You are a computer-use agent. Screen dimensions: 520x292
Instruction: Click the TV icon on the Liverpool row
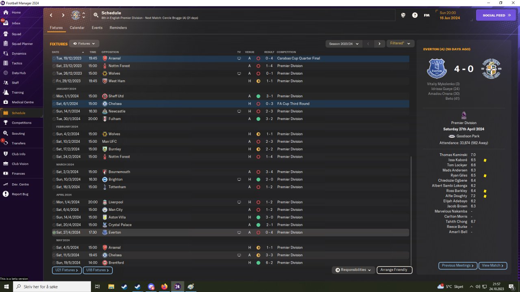239,202
